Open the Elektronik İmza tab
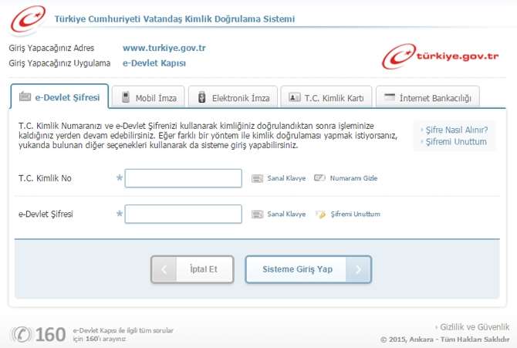This screenshot has width=517, height=348. [233, 97]
